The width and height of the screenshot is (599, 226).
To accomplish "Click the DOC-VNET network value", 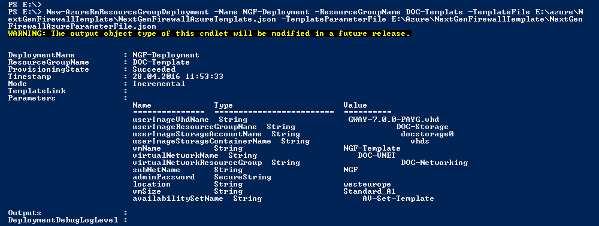I will point(376,155).
